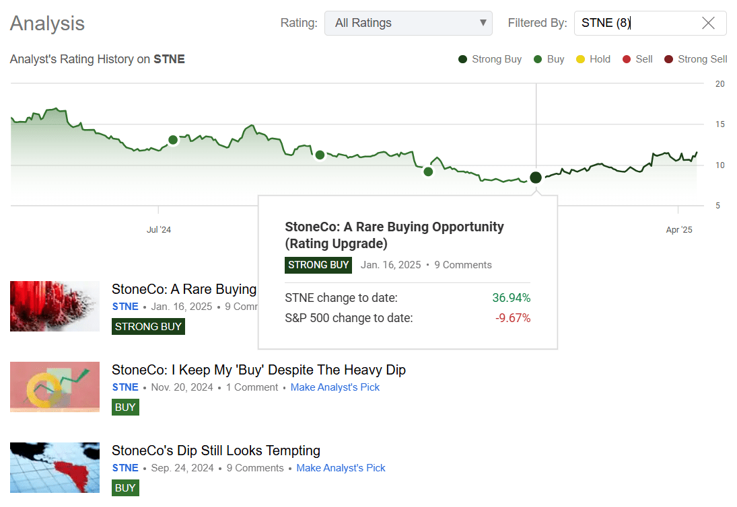The width and height of the screenshot is (737, 507).
Task: Open "StoneCo's Dip Still Looks Tempting" article
Action: tap(216, 451)
